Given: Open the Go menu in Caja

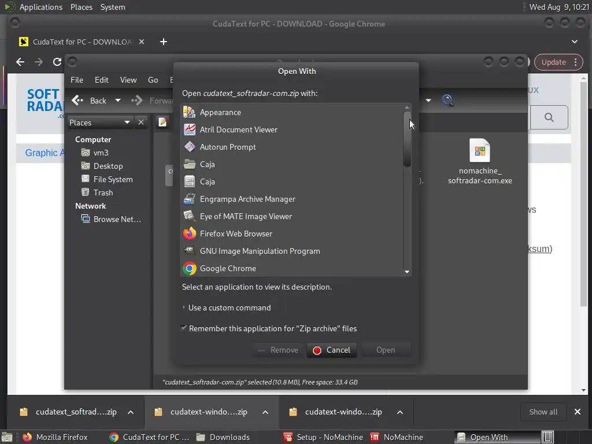Looking at the screenshot, I should [153, 80].
